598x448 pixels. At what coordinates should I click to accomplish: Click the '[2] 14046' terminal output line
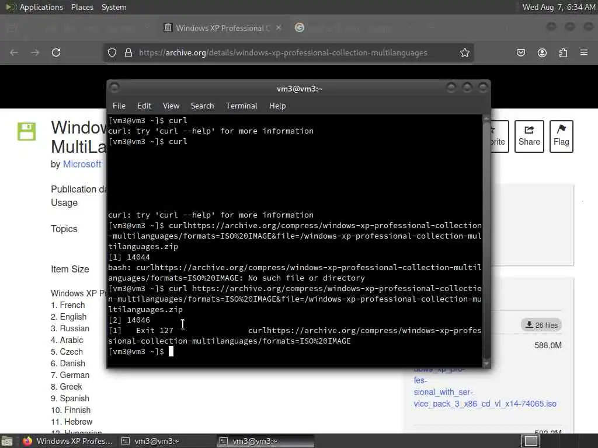pyautogui.click(x=129, y=320)
